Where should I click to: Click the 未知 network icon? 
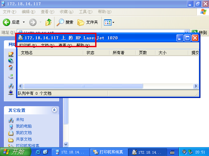[x=11, y=120]
